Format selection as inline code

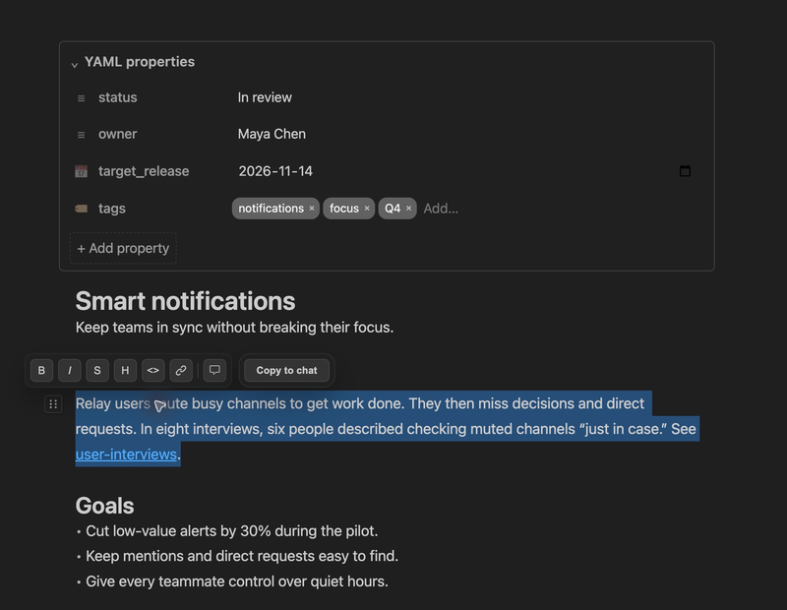(153, 371)
